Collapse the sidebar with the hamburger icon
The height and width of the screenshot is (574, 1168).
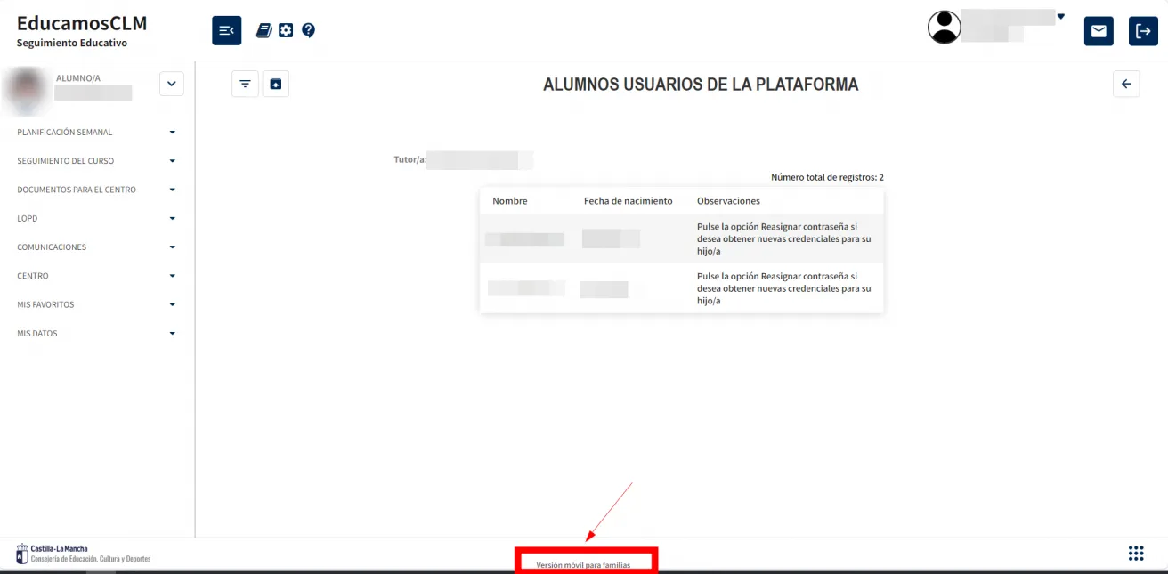[226, 29]
